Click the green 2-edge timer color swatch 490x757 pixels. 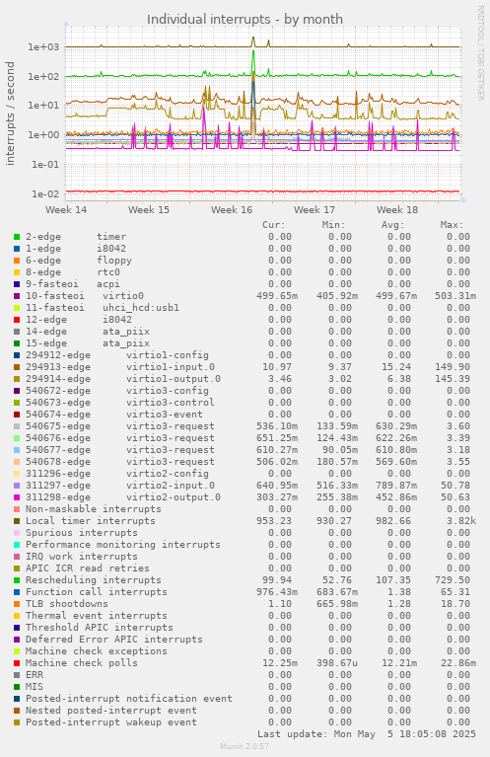pyautogui.click(x=17, y=237)
